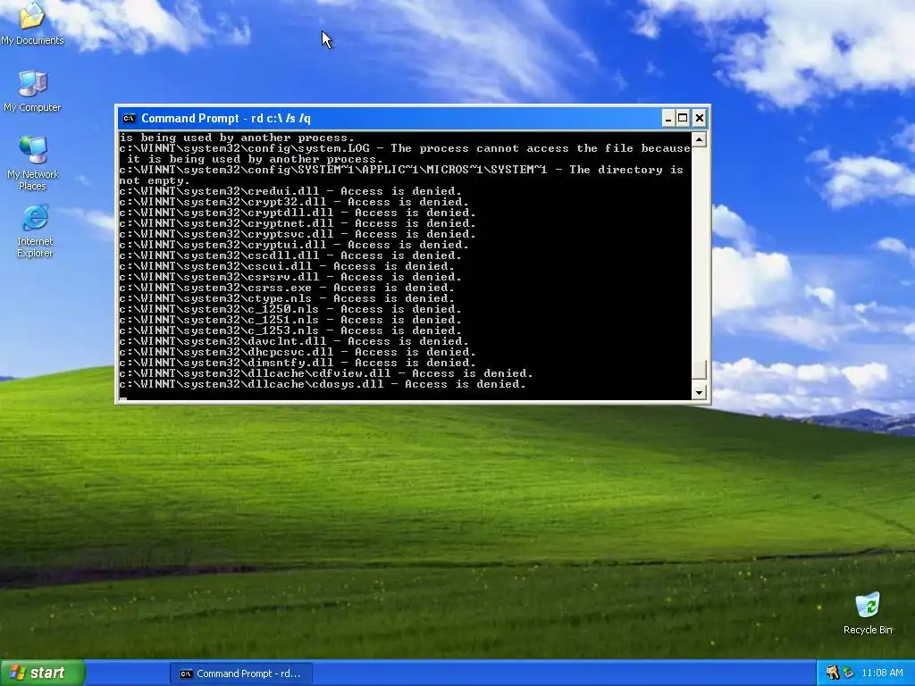Click the cryptnet.dll output line

tap(297, 223)
